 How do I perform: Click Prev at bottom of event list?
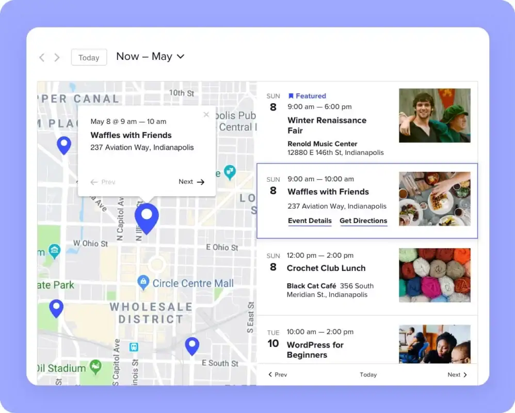pyautogui.click(x=278, y=375)
